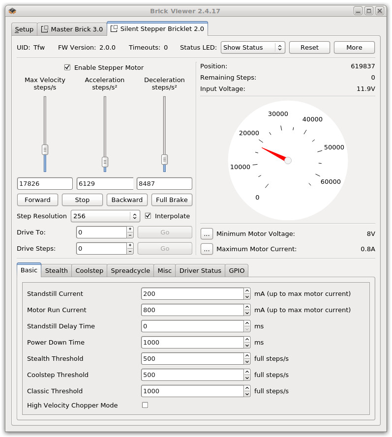Increment Drive To value with plus button
Screen dimensions: 392x437
pyautogui.click(x=130, y=229)
